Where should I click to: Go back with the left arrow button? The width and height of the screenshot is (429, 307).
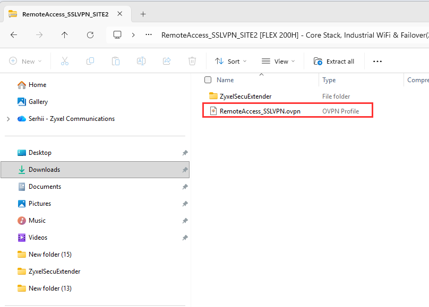(x=14, y=35)
